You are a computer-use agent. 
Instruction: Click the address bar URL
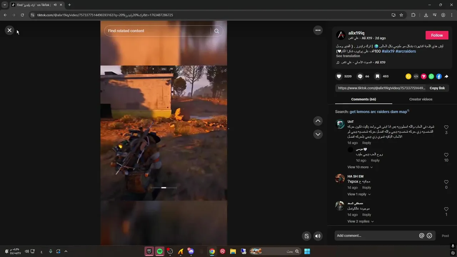[105, 15]
